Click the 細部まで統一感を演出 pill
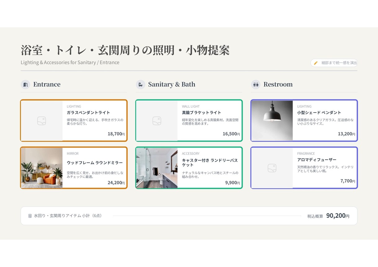 (334, 63)
